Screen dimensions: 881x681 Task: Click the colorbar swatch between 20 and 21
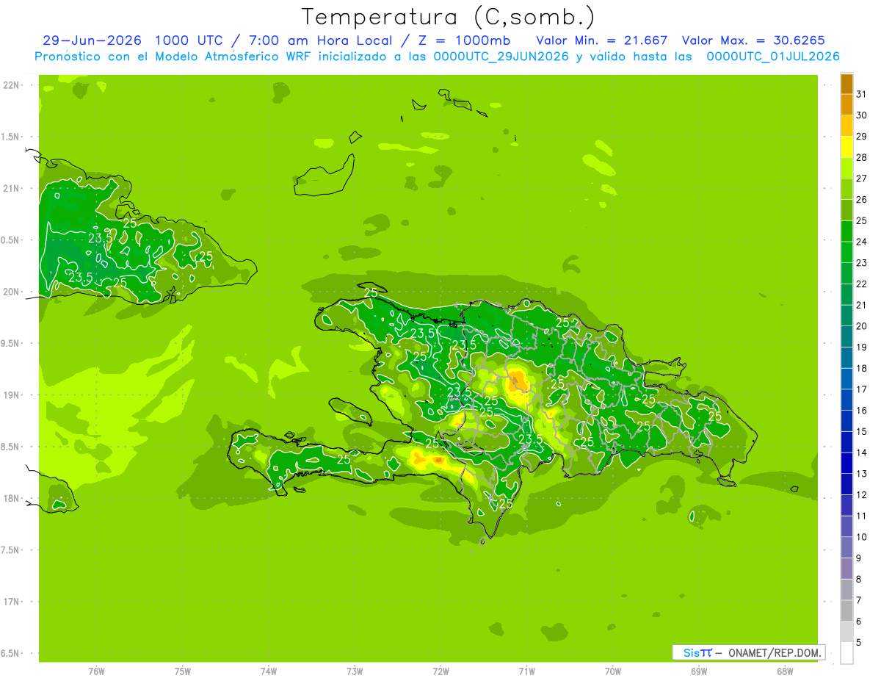846,316
